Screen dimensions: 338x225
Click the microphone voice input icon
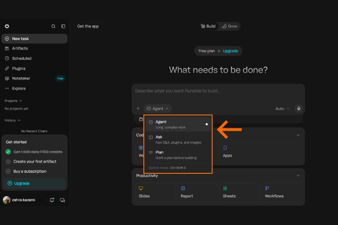tap(299, 109)
